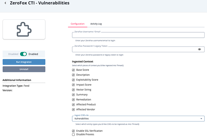Uncheck the Remediation checkbox

point(73,100)
